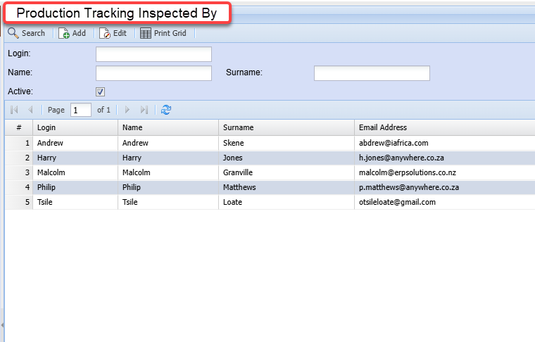Refresh the grid results
The width and height of the screenshot is (535, 342).
point(166,110)
